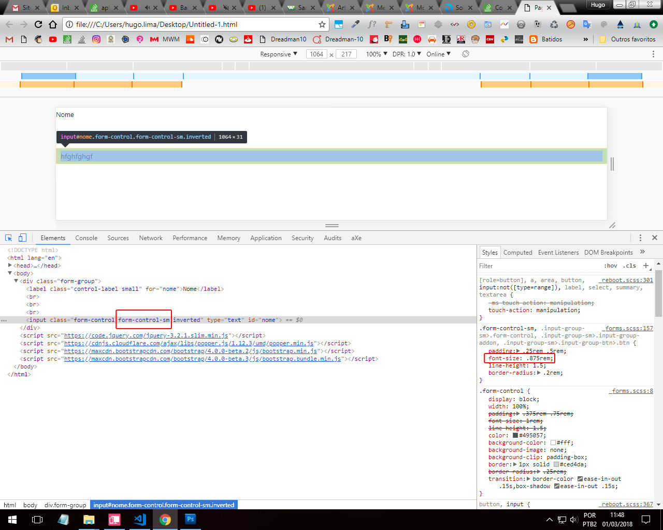The width and height of the screenshot is (663, 530).
Task: Open Visual Studio Code from taskbar
Action: tap(140, 520)
